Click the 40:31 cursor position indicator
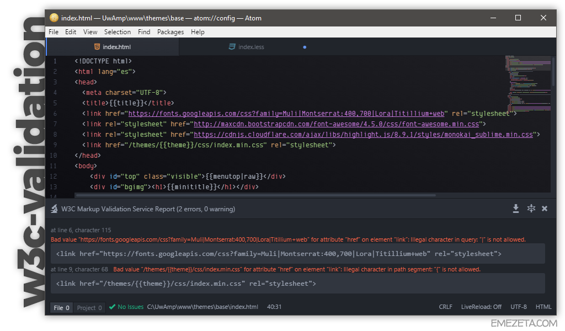The width and height of the screenshot is (565, 331). coord(274,307)
